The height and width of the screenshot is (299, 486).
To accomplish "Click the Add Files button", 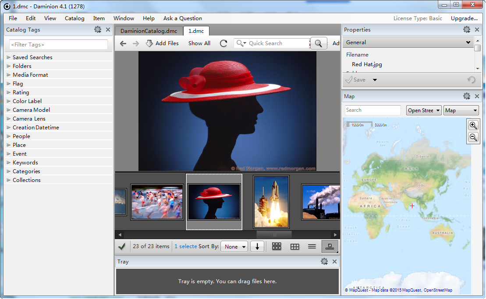I will click(x=162, y=43).
